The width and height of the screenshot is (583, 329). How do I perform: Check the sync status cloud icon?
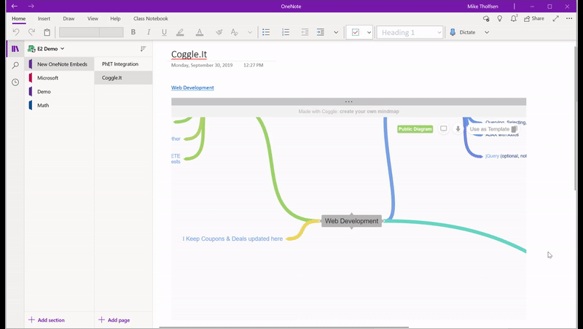click(x=486, y=19)
